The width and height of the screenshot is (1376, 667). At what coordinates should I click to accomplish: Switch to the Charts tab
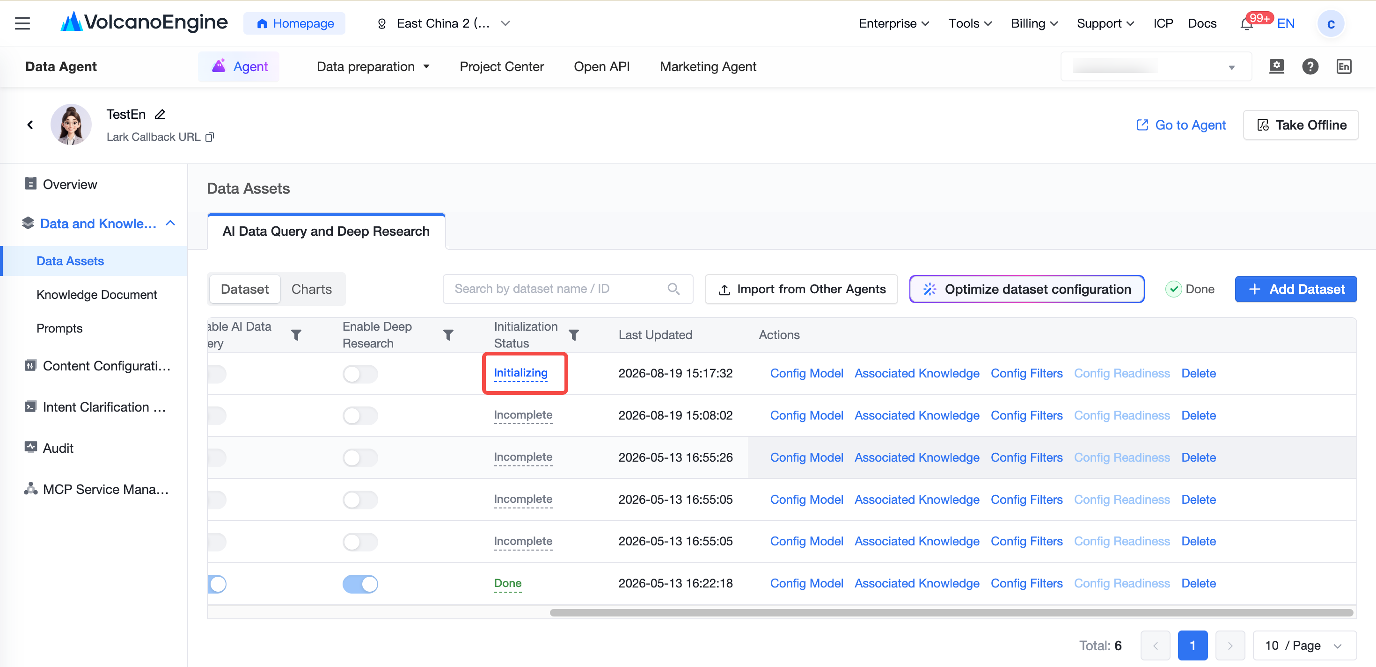click(x=311, y=289)
